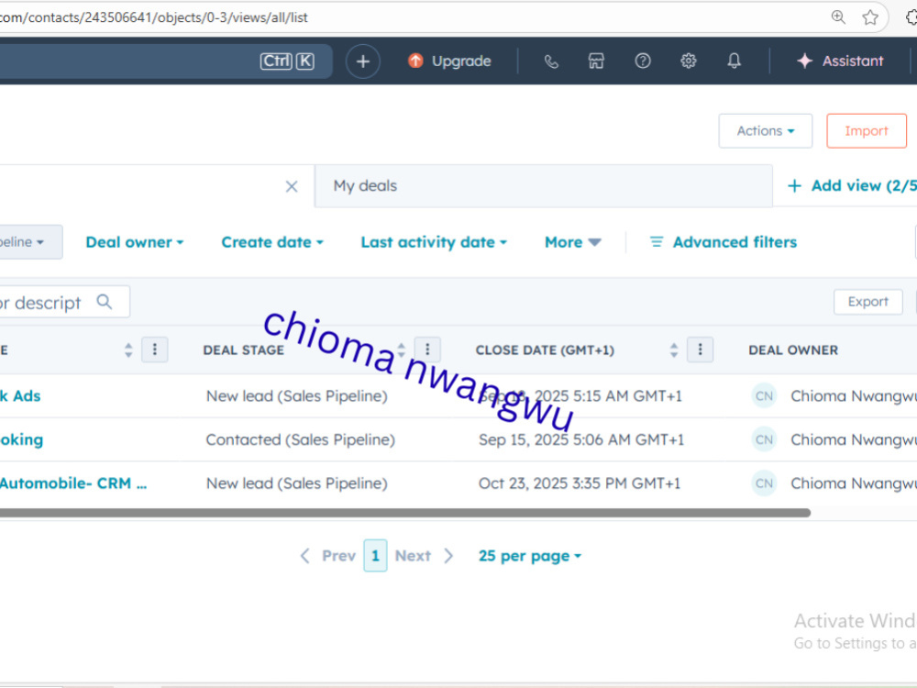Click the Upgrade link

pyautogui.click(x=461, y=61)
